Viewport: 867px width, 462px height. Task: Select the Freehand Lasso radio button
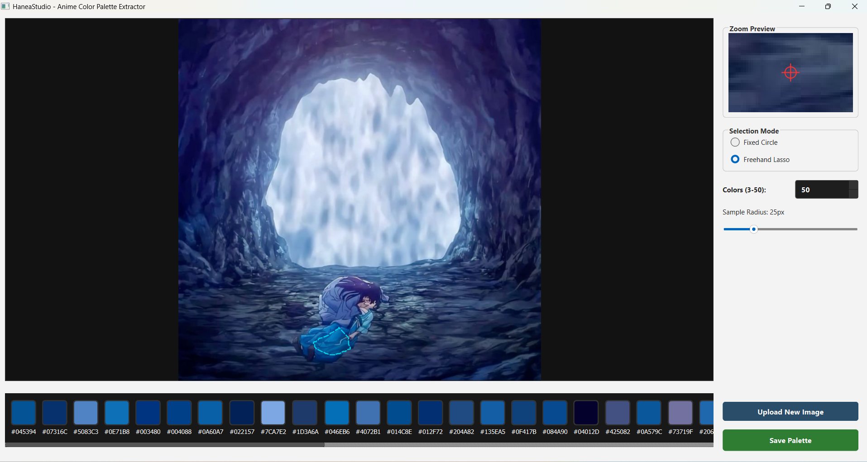point(735,159)
